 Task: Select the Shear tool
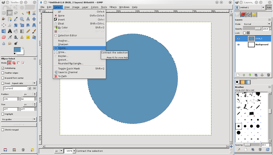(28, 25)
